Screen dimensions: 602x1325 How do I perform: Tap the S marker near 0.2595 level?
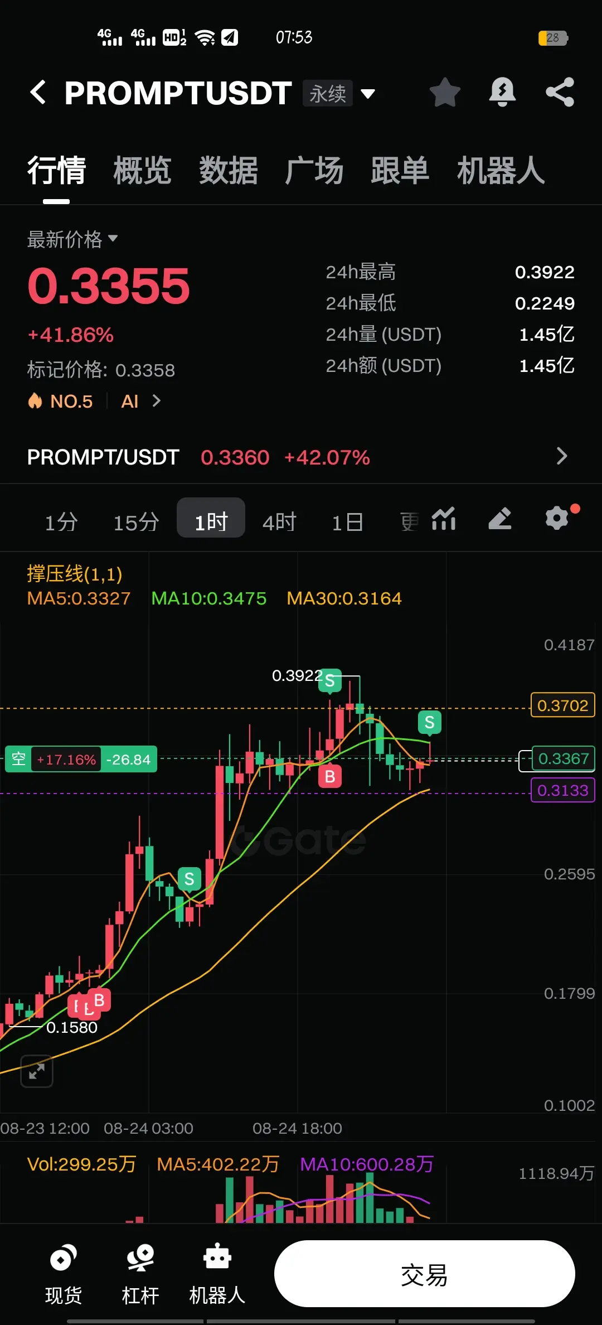coord(190,879)
